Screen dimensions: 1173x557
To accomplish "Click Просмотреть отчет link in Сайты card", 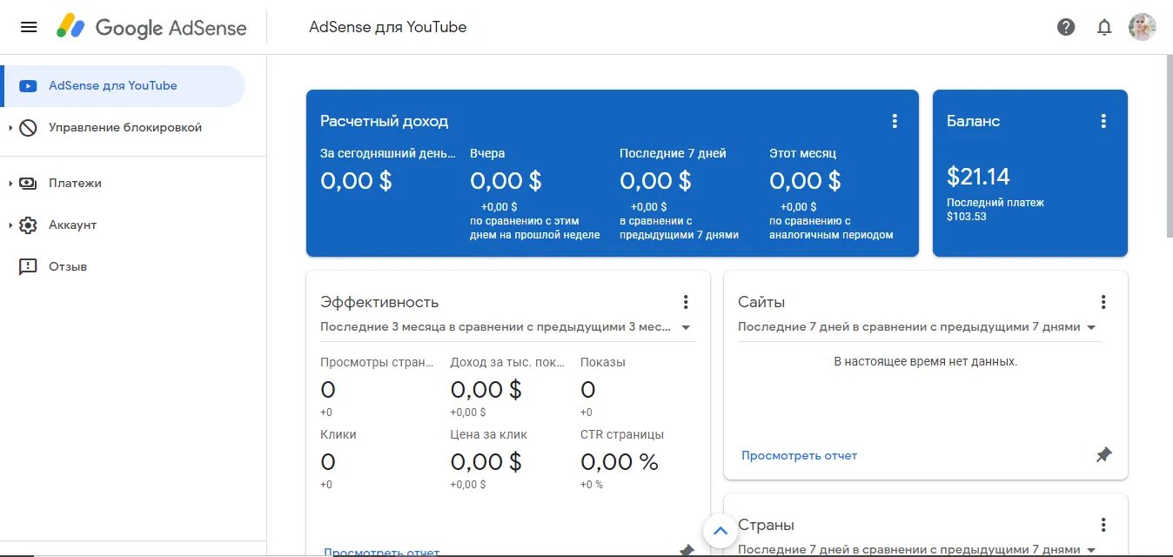I will pyautogui.click(x=799, y=455).
